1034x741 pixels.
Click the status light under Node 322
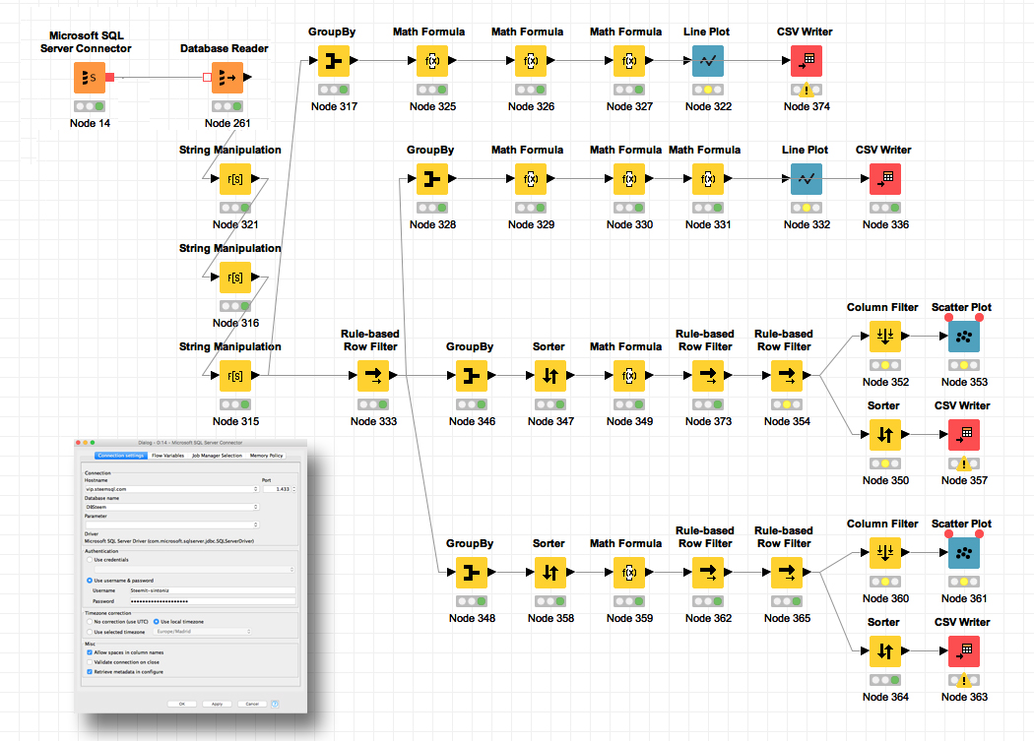point(708,90)
